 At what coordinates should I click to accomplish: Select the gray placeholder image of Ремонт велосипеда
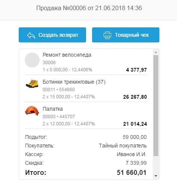[x=32, y=60]
